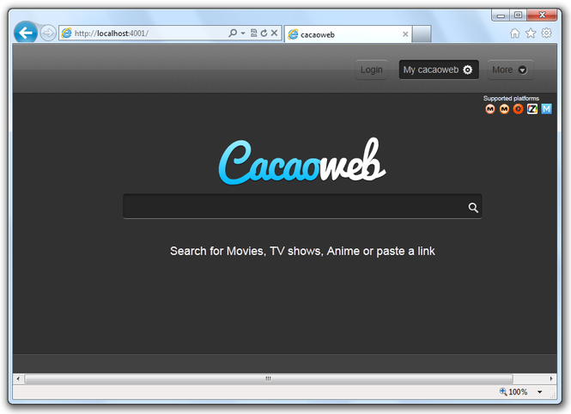Open IE Tools gear menu

(x=546, y=33)
